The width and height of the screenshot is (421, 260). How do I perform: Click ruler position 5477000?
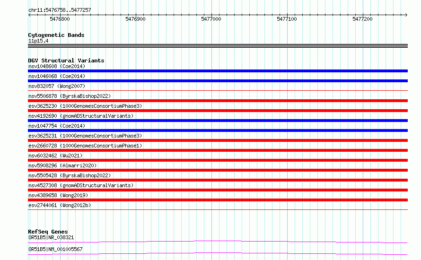coord(211,19)
